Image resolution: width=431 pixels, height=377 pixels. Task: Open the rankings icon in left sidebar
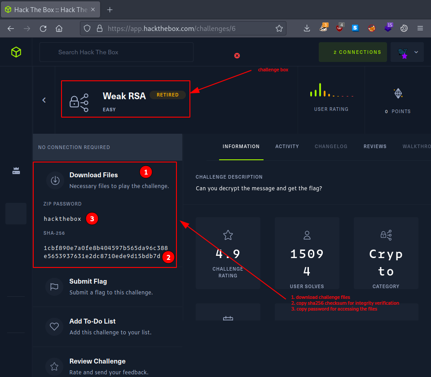(x=16, y=171)
